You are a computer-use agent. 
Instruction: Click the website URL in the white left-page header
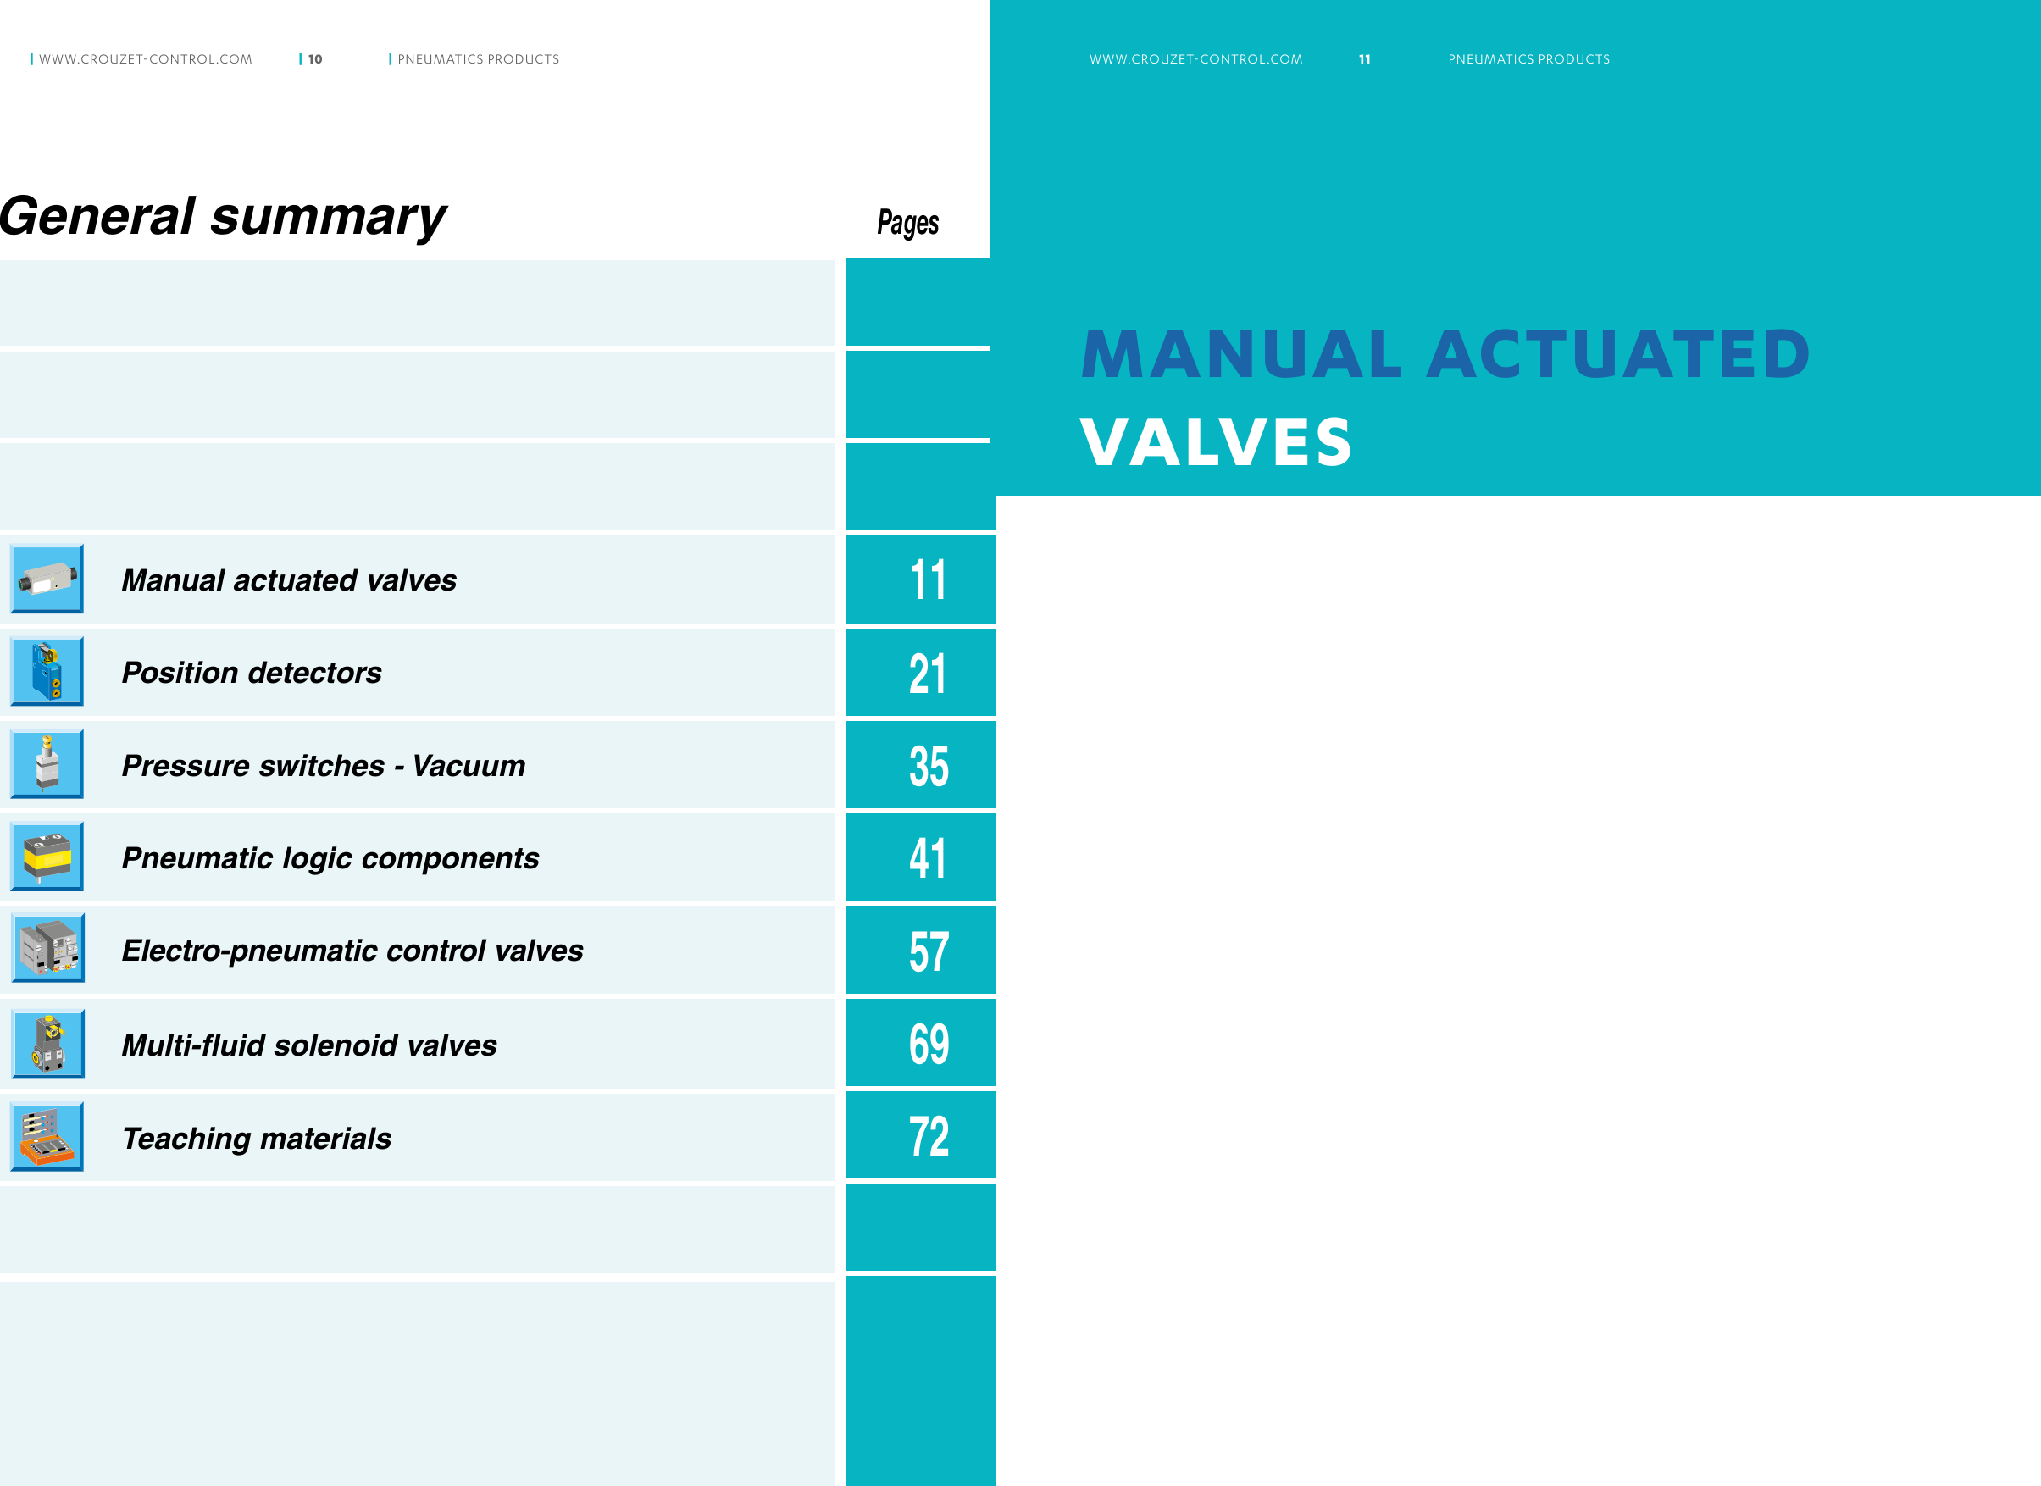pyautogui.click(x=145, y=59)
